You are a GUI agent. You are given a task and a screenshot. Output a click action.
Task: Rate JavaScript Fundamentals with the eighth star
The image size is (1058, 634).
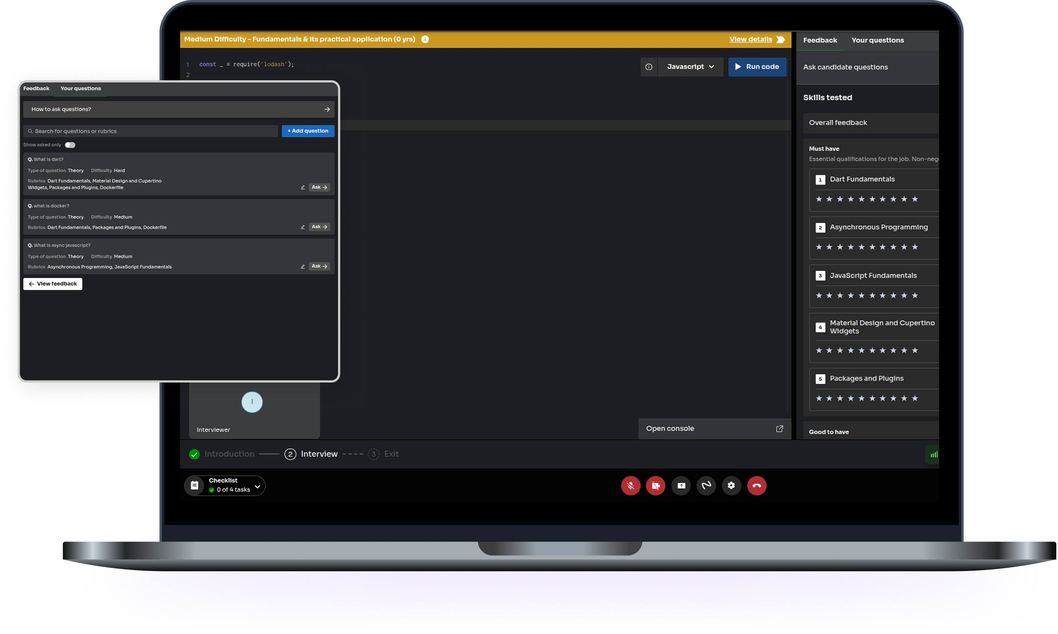click(893, 295)
